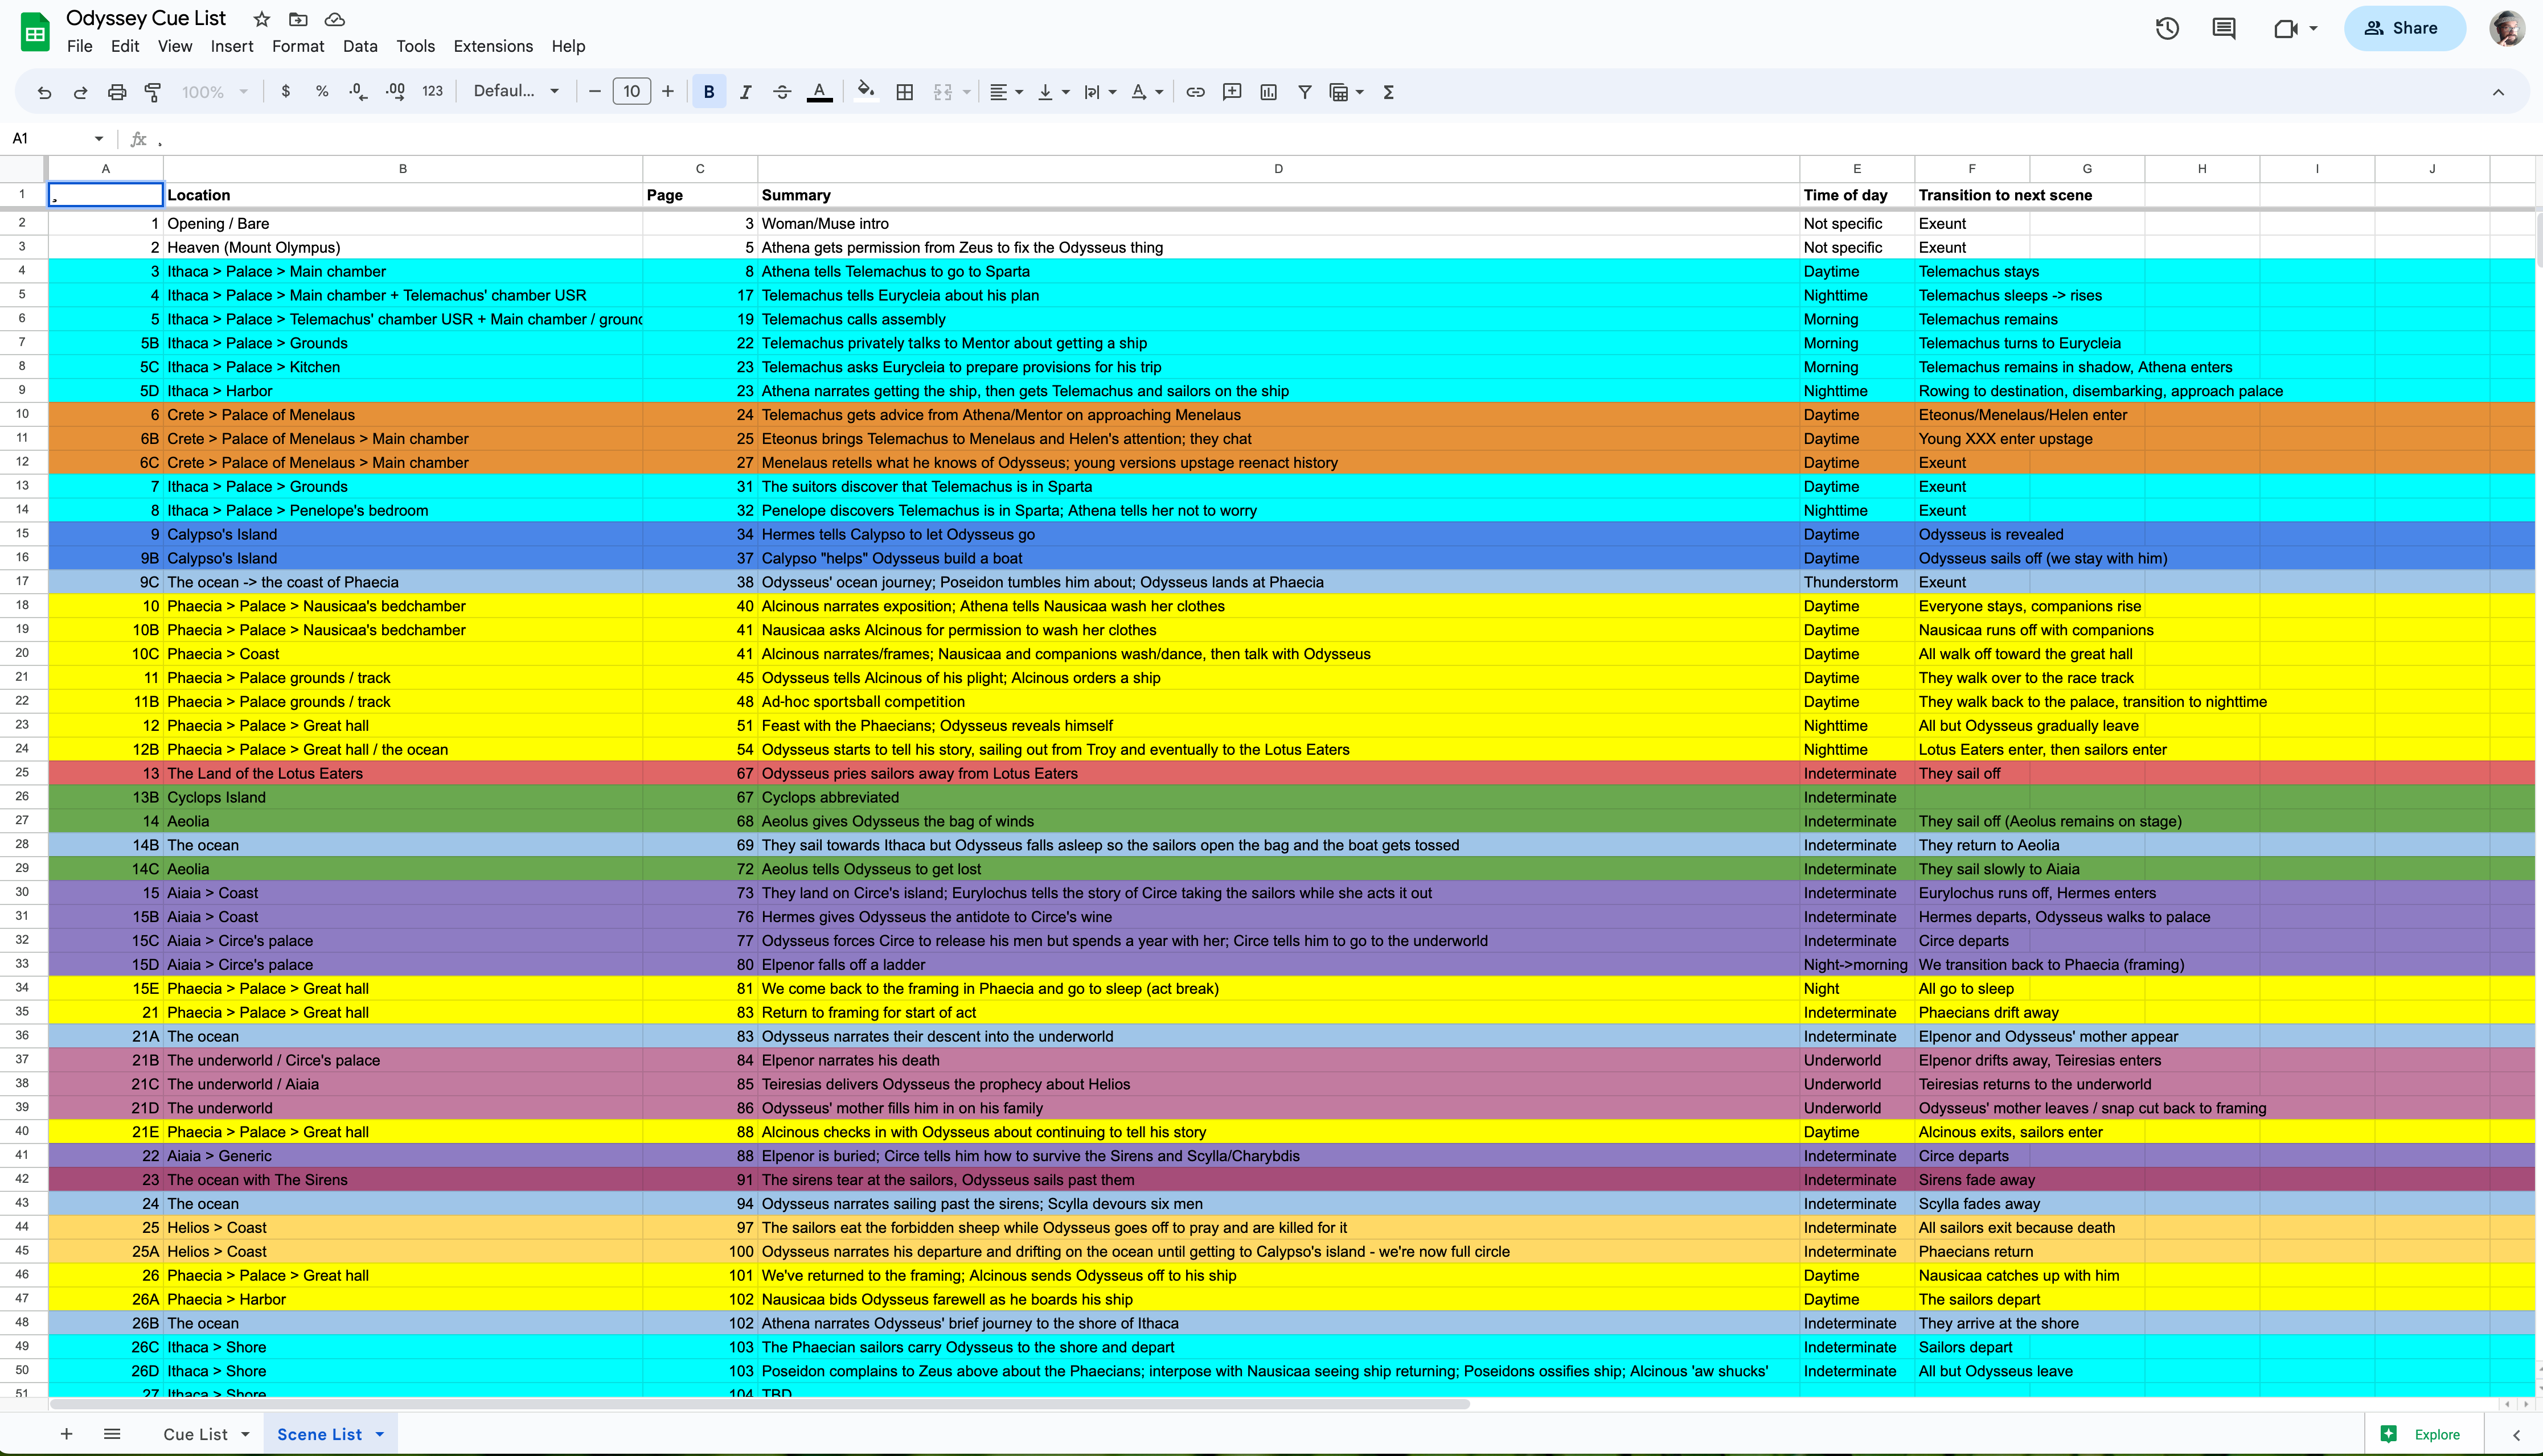2543x1456 pixels.
Task: Open the Extensions menu
Action: point(492,46)
